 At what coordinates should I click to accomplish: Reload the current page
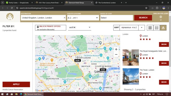[12, 8]
